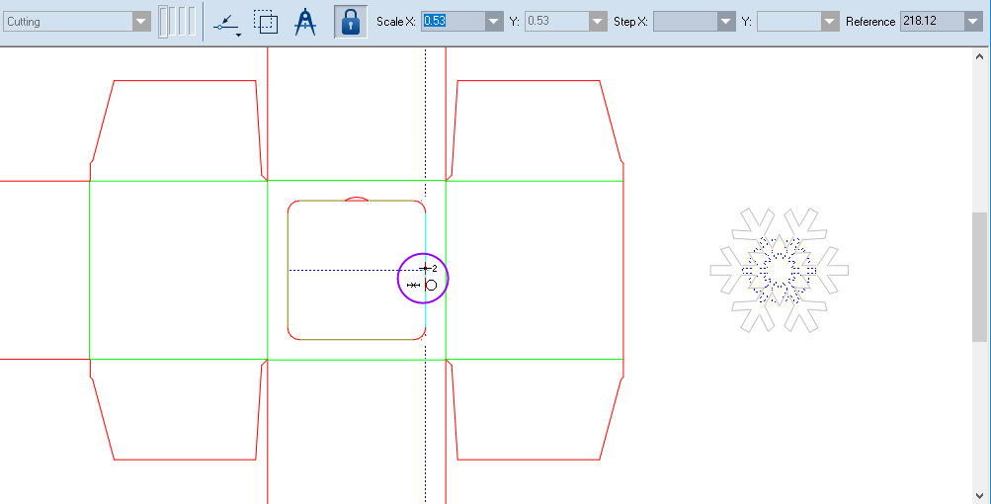Click the compass divider tool icon
The image size is (991, 504).
[x=307, y=22]
